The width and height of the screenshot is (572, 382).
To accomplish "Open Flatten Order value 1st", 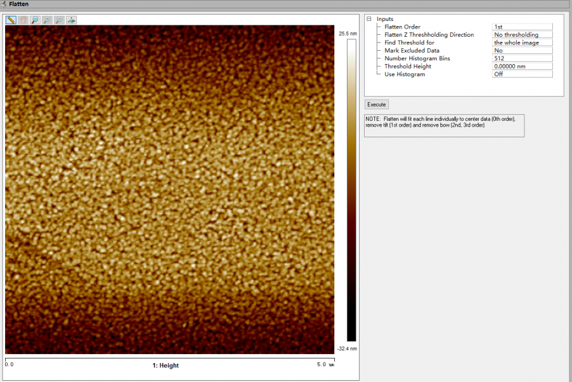I will (x=522, y=27).
